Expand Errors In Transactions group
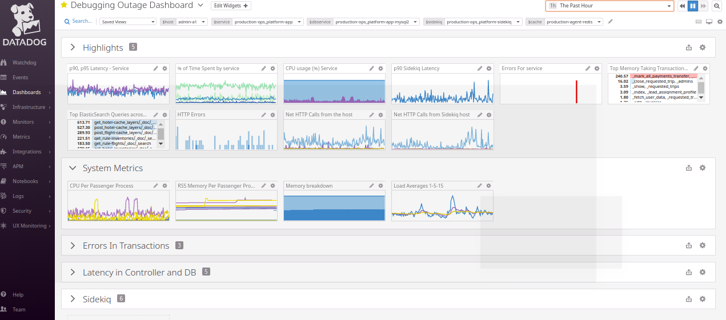 coord(73,245)
